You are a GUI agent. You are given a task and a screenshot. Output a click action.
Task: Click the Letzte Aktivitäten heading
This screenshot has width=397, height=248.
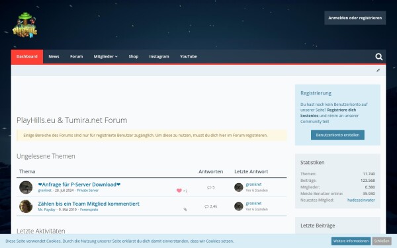click(41, 231)
